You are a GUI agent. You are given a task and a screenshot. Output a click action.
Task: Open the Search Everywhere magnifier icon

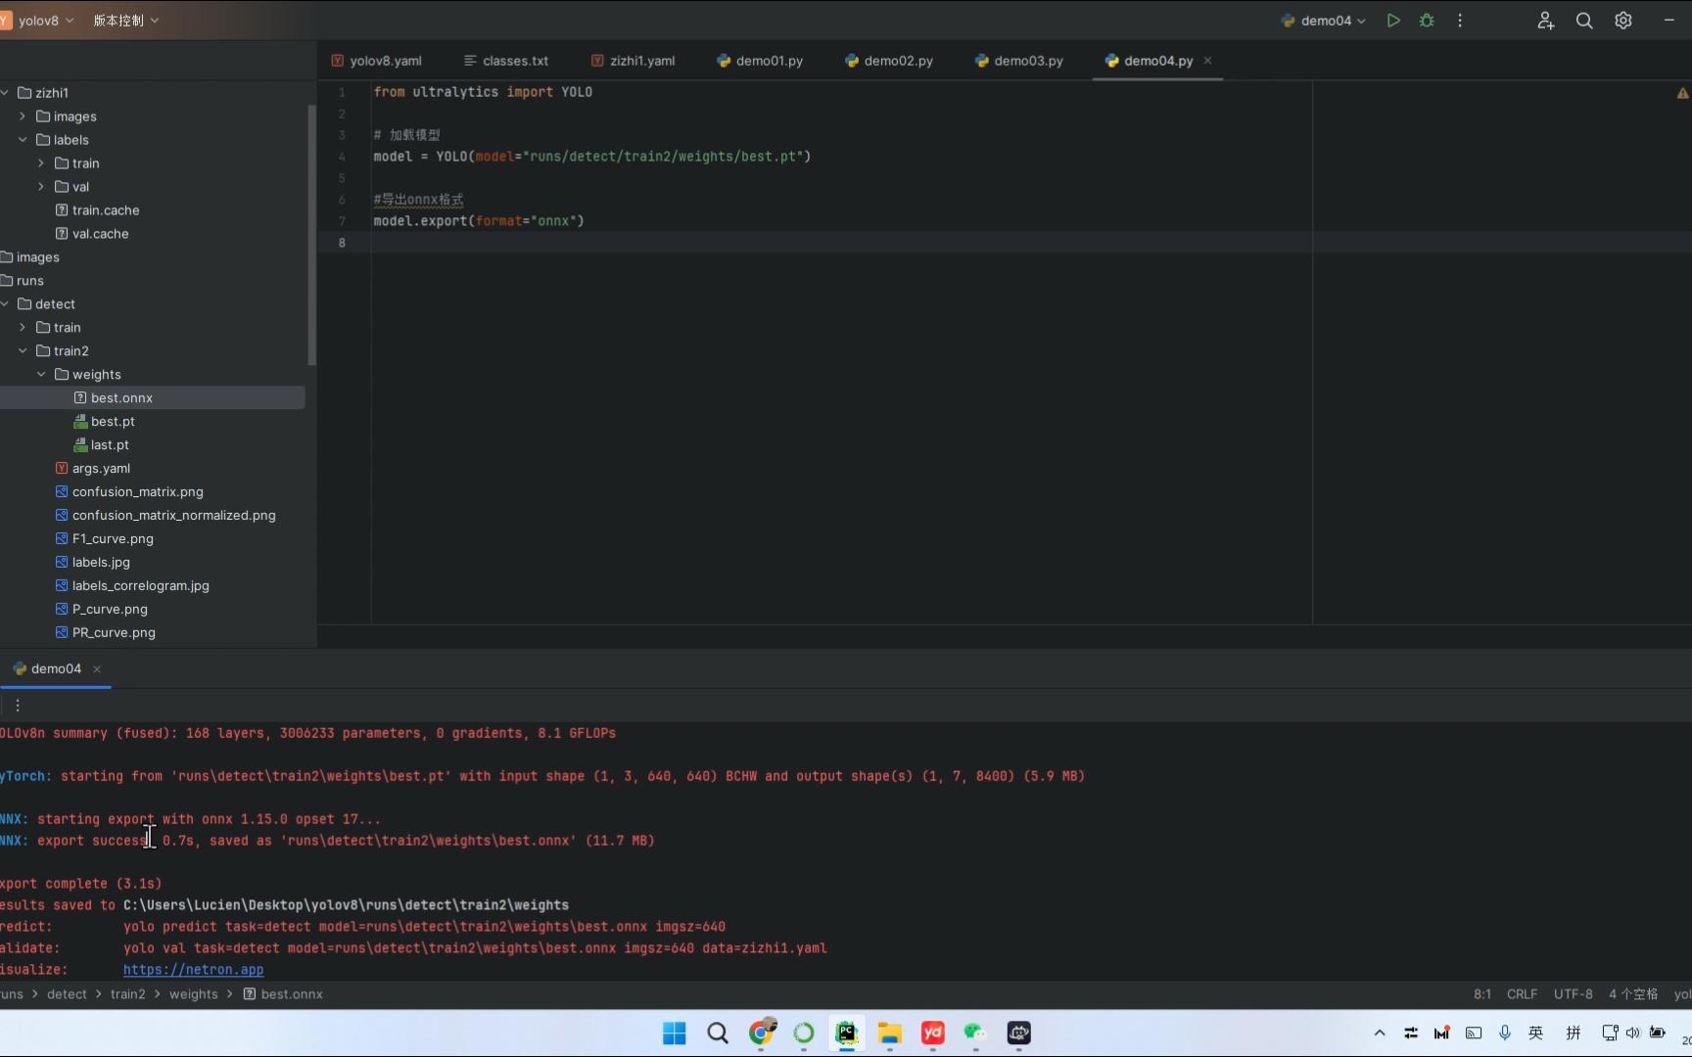1583,21
